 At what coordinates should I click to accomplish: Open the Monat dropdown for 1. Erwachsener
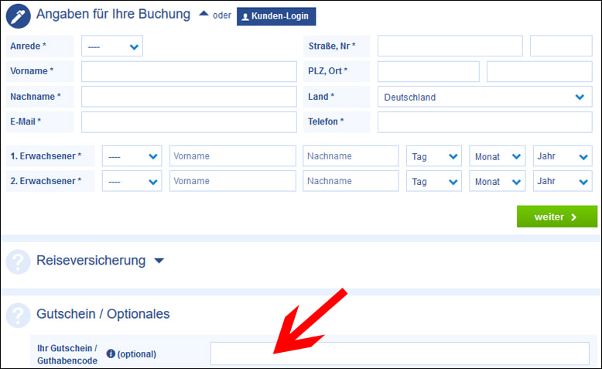498,156
